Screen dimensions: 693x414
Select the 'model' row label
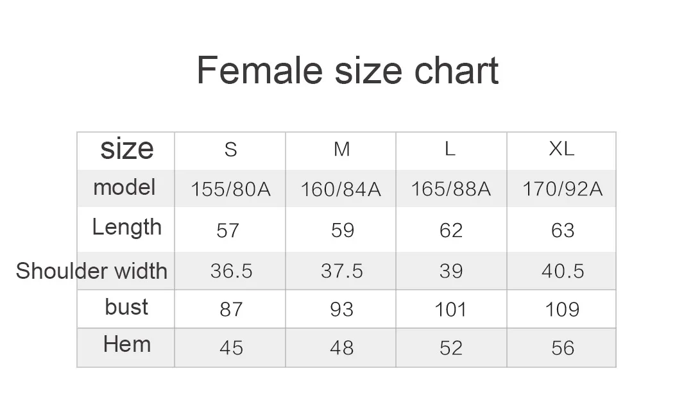(124, 187)
